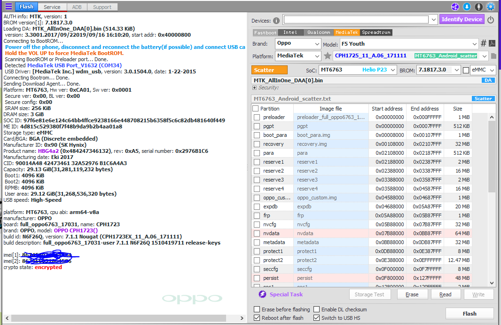Click the file browse icon beside firmware
This screenshot has width=501, height=325.
coord(493,56)
